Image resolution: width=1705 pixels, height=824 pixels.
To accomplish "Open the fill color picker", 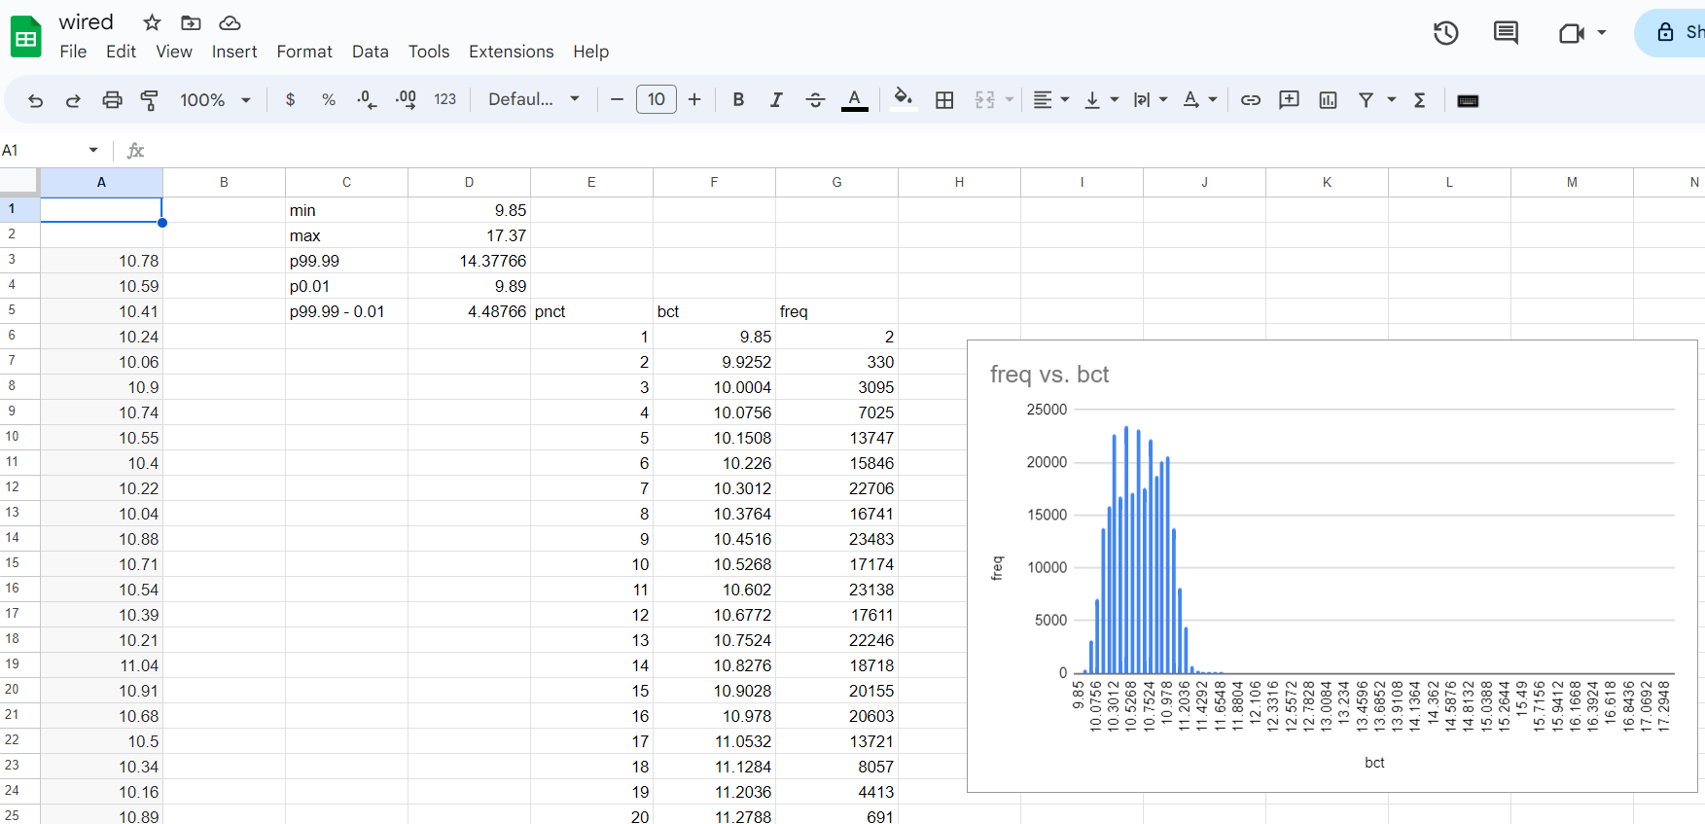I will [904, 100].
